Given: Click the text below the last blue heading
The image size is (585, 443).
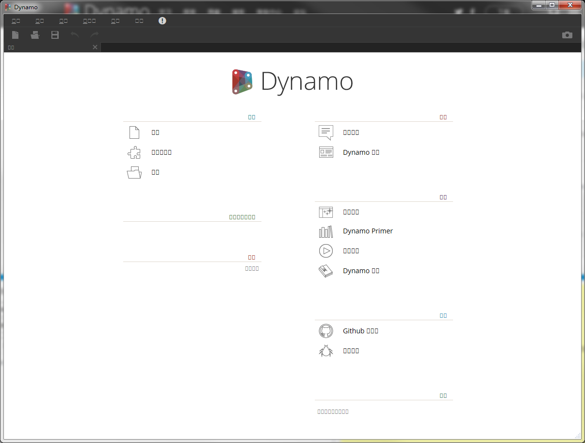Looking at the screenshot, I should (333, 411).
